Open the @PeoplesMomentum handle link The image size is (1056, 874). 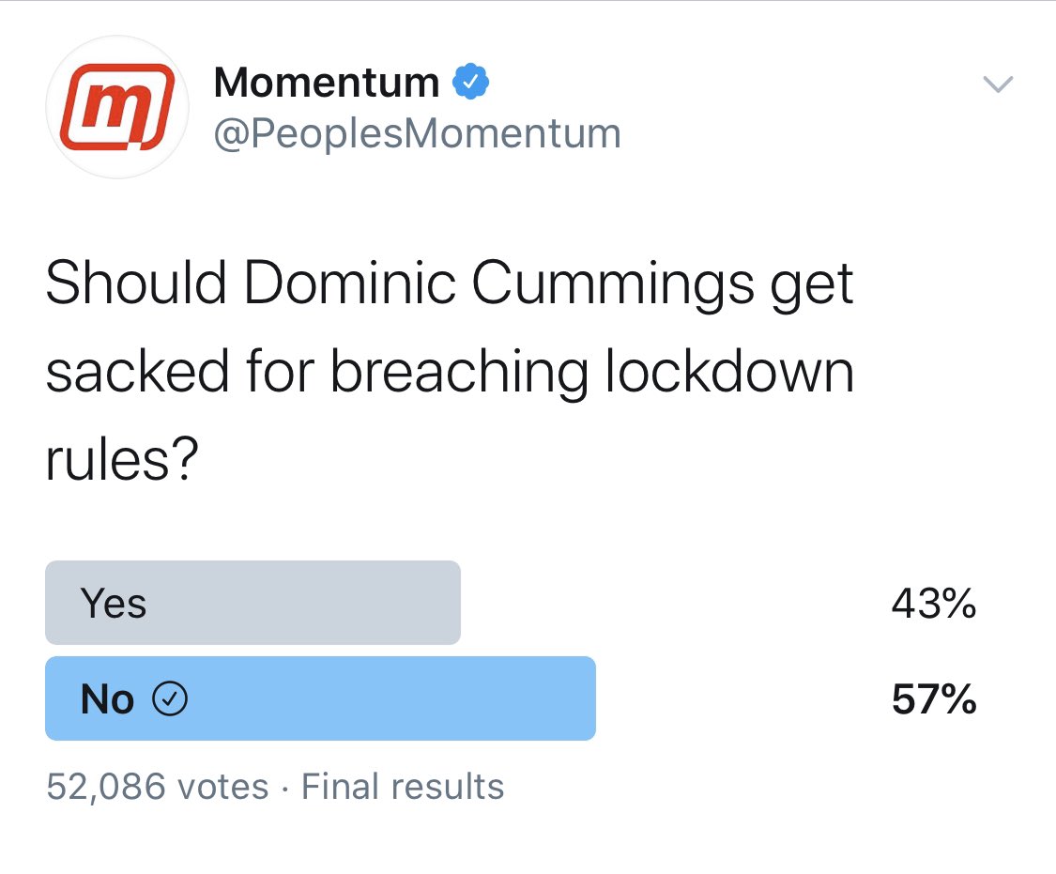click(x=417, y=134)
